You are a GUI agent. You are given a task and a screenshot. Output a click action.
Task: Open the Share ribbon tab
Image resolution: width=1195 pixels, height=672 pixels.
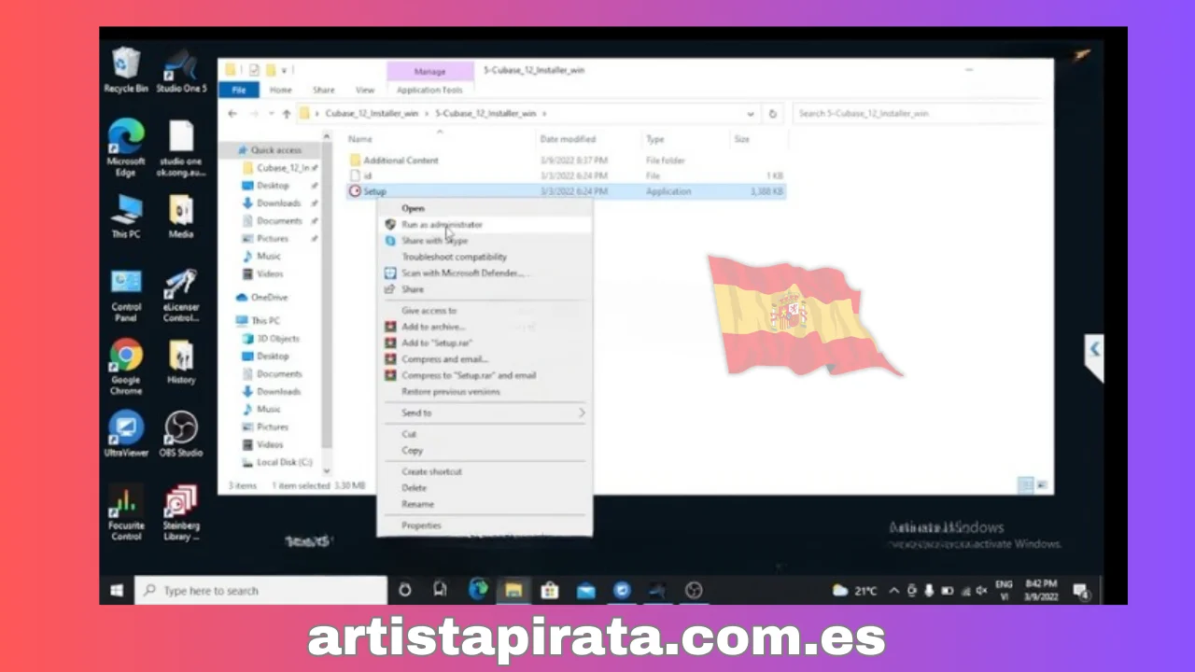(x=324, y=91)
